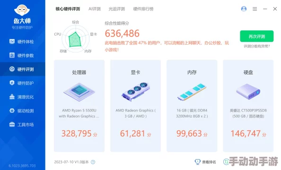Viewport: 281px width, 170px height.
Task: Open 硬件防护 in the sidebar
Action: pyautogui.click(x=23, y=83)
